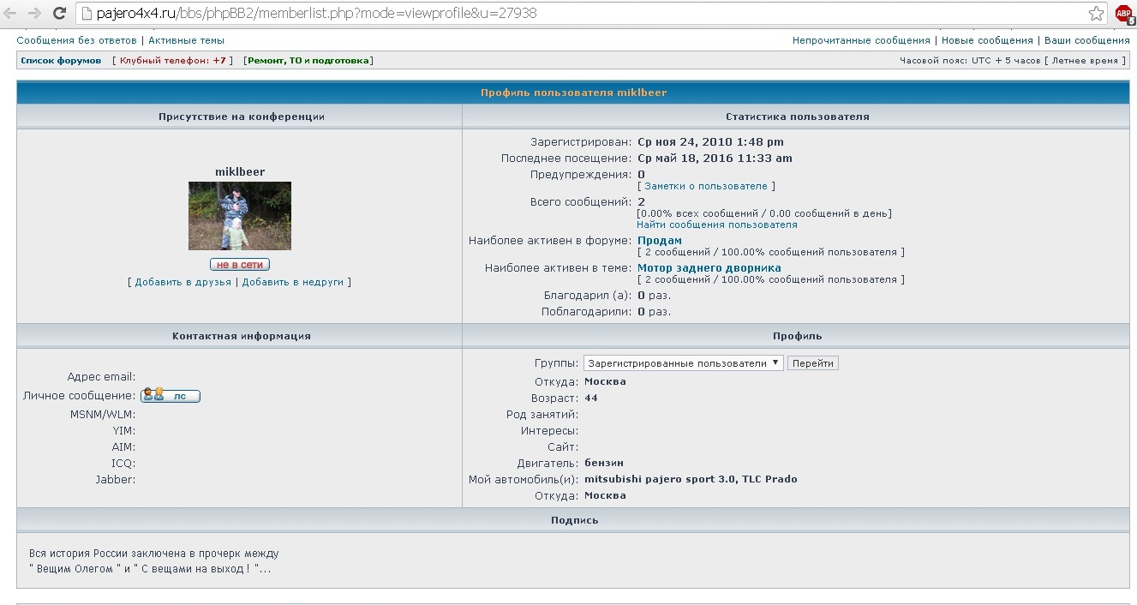Image resolution: width=1137 pixels, height=605 pixels.
Task: Open 'Заметки о пользователе' link
Action: (706, 186)
